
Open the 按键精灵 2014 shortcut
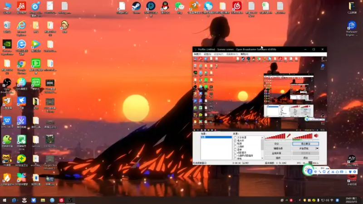tap(21, 143)
